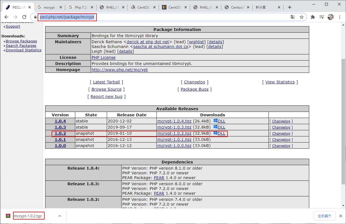Download mcrypt-1.0.1.tgz
346x224 pixels.
coord(174,139)
